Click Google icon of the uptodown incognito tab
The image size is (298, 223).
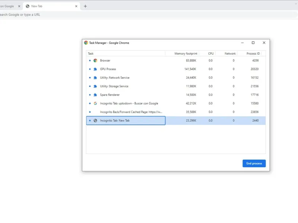pyautogui.click(x=95, y=103)
